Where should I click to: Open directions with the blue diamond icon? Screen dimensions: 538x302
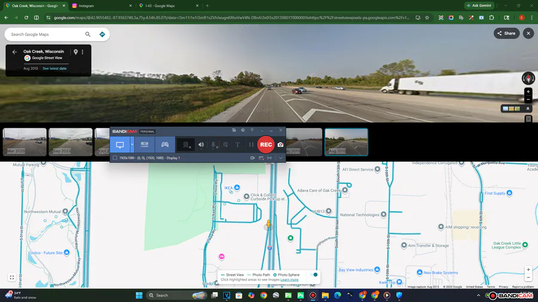102,34
